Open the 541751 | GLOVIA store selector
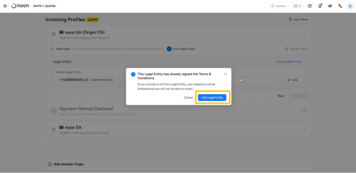356x173 pixels. pyautogui.click(x=44, y=6)
